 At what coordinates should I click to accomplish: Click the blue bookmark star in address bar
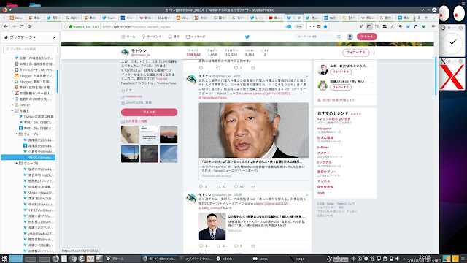[325, 26]
